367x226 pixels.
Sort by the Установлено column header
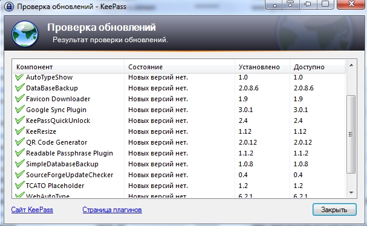click(262, 67)
